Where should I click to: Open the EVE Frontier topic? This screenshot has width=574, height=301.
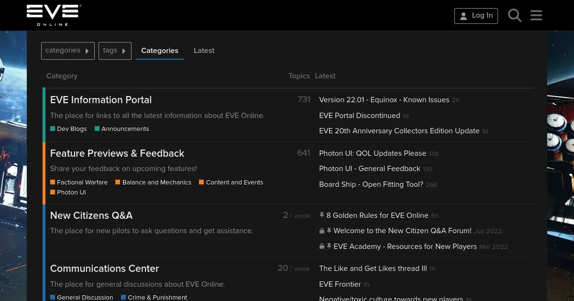(x=340, y=284)
